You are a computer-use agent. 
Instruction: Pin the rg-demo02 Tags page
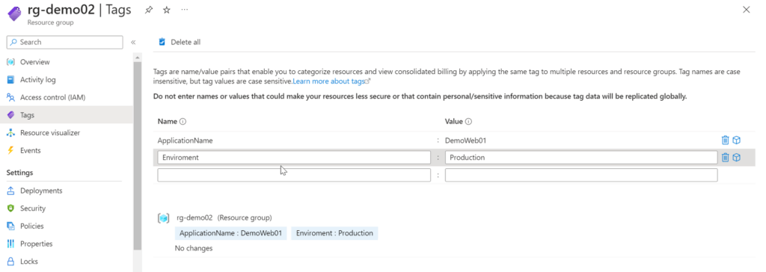coord(149,10)
